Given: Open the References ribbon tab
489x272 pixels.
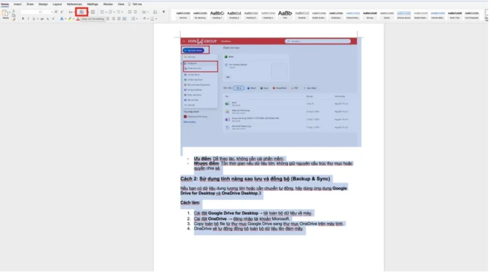Looking at the screenshot, I should pos(74,4).
